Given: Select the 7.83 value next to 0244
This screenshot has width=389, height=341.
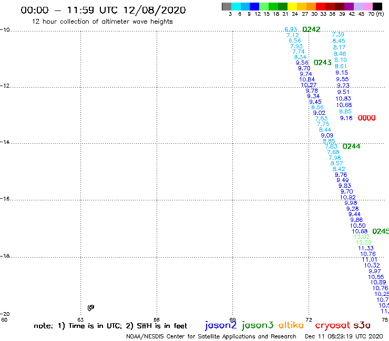Looking at the screenshot, I should (331, 146).
